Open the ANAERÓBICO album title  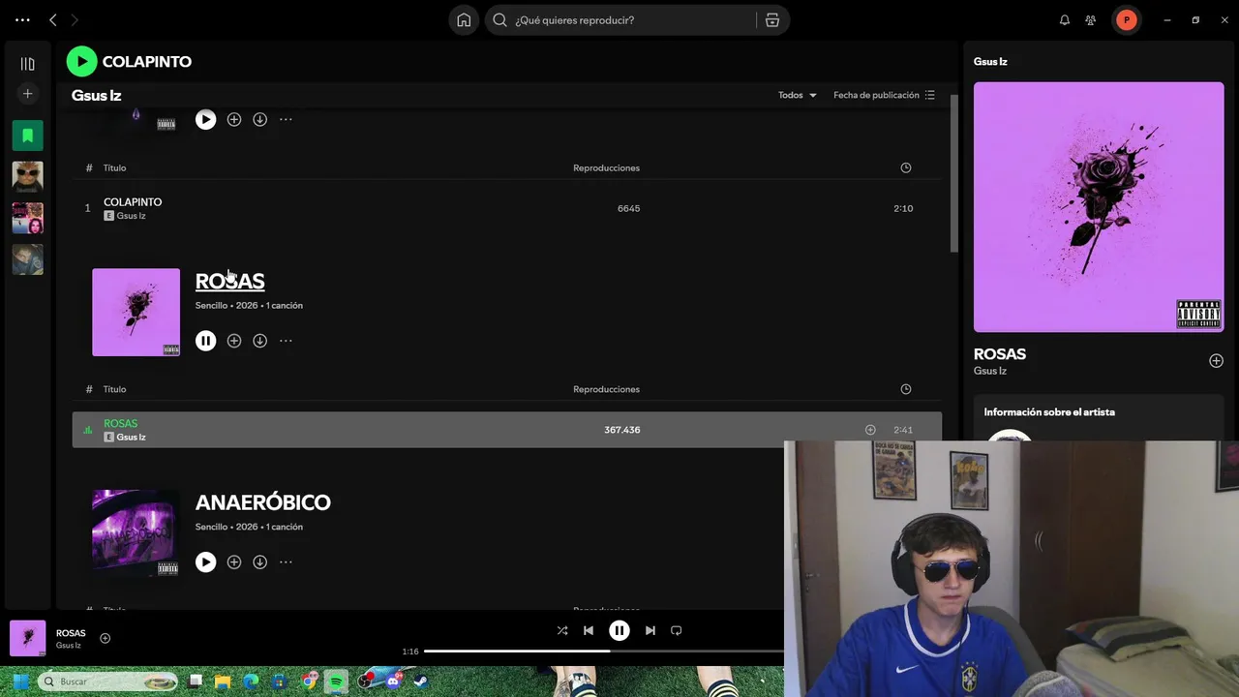click(x=262, y=502)
